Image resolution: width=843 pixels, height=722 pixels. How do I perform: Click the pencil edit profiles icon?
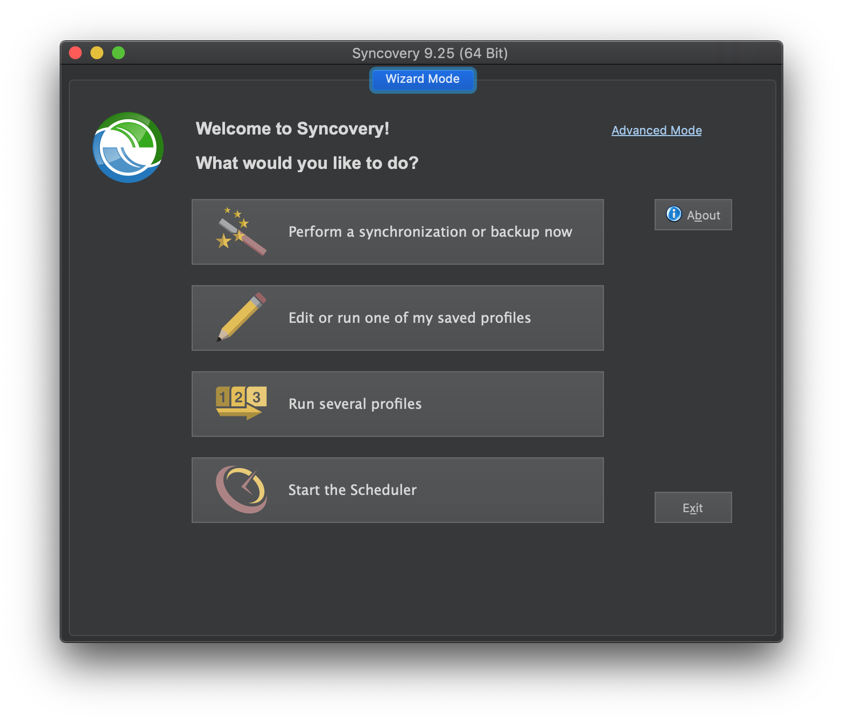pyautogui.click(x=241, y=317)
